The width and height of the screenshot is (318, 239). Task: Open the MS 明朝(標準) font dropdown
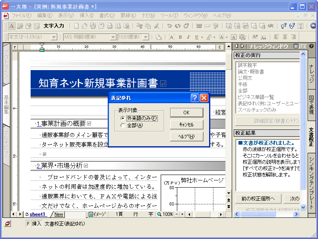pyautogui.click(x=113, y=37)
